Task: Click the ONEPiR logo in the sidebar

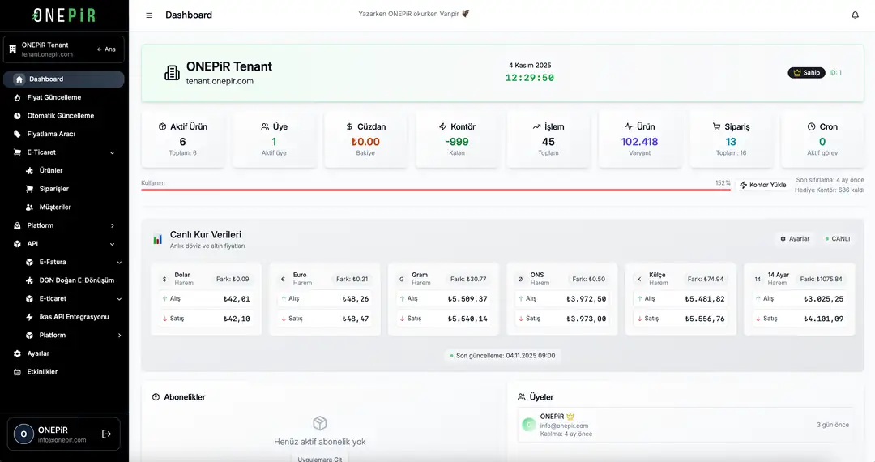Action: coord(63,15)
